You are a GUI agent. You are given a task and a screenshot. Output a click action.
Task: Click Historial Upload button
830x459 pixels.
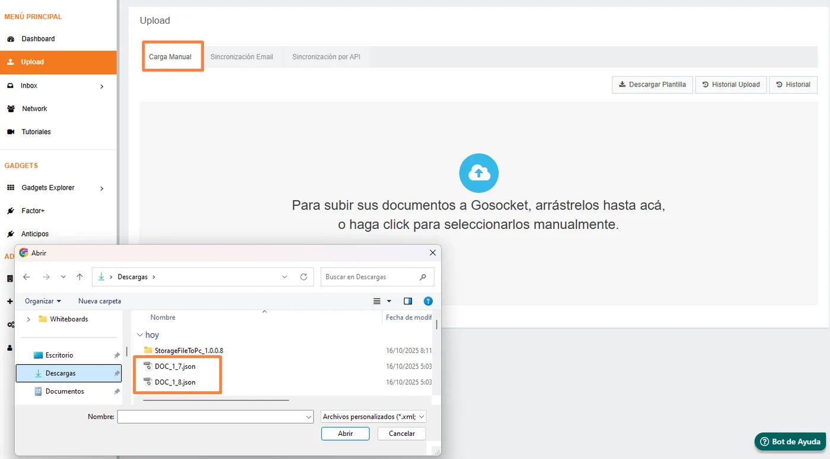731,85
